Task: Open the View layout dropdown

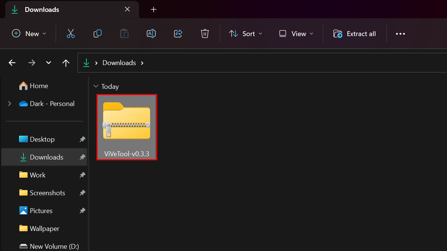Action: click(x=296, y=34)
